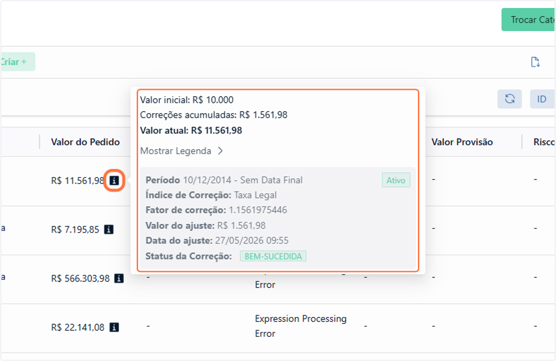This screenshot has height=361, width=556.
Task: Click the Status da Correção label
Action: tap(189, 256)
